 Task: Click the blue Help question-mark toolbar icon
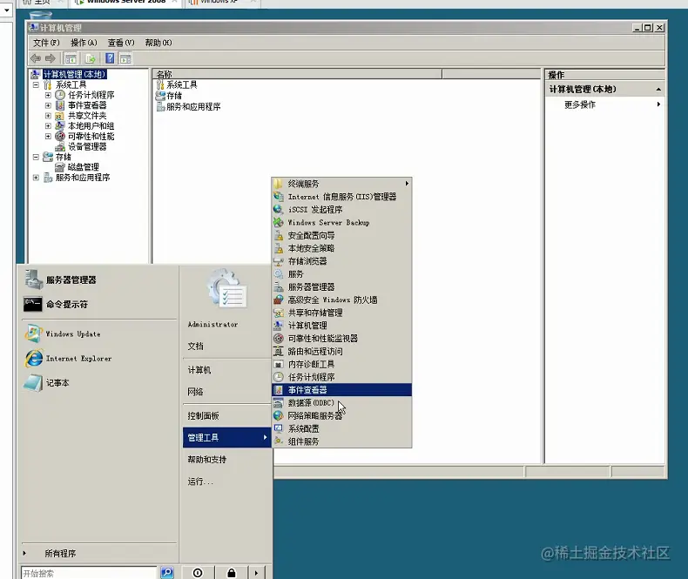110,58
